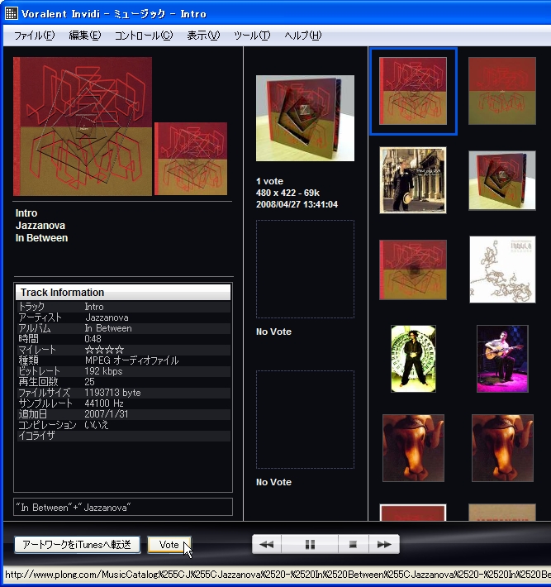The image size is (551, 587).
Task: Click the 追加日 row 2007/1/31
Action: 123,414
